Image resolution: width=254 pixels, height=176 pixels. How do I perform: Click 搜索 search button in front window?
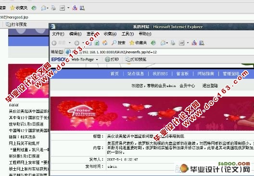[118, 43]
